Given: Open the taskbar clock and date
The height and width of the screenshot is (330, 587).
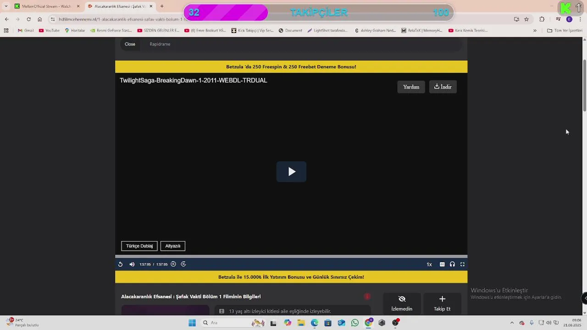Looking at the screenshot, I should coord(572,323).
